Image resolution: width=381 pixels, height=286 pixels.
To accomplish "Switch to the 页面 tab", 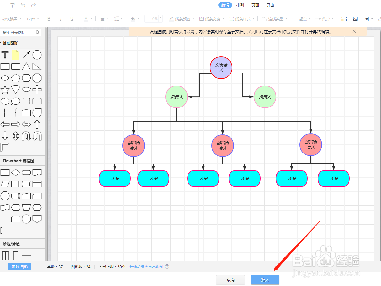I will coord(255,5).
